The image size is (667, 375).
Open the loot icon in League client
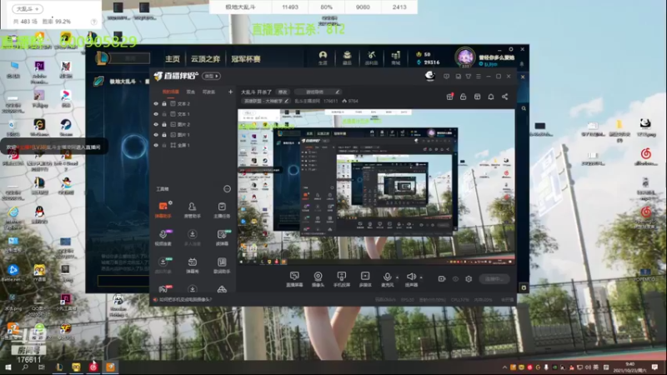click(x=371, y=57)
